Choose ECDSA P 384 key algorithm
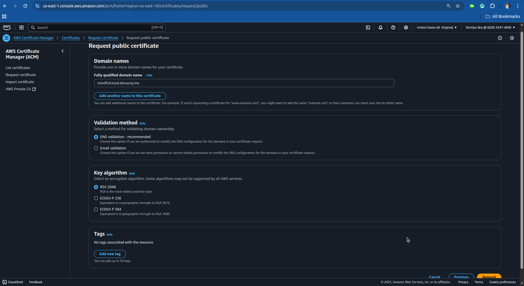This screenshot has height=286, width=524. pos(96,209)
